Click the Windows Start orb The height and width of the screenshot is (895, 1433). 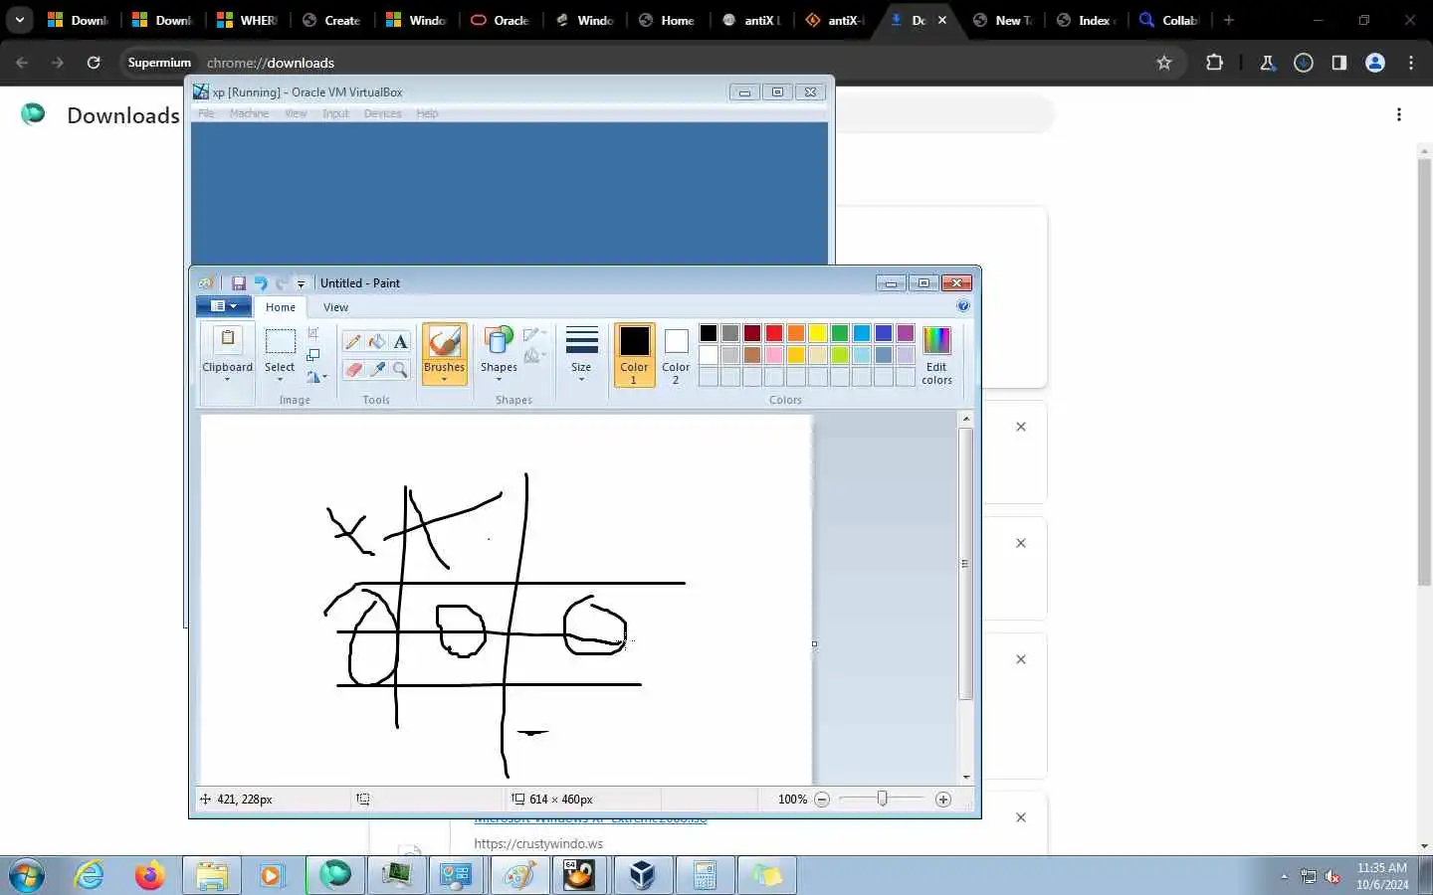26,875
